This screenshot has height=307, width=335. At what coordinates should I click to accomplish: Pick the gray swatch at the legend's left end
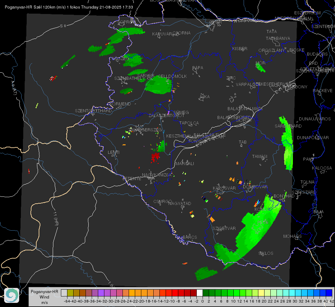point(64,293)
